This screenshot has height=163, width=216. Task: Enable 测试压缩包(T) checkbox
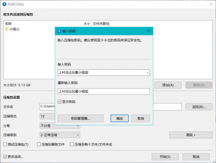click(x=5, y=145)
